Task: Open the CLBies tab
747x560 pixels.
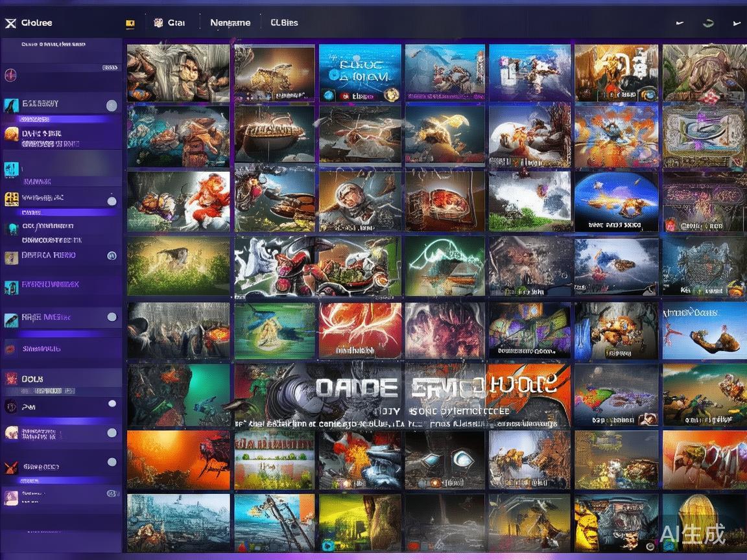Action: tap(284, 23)
